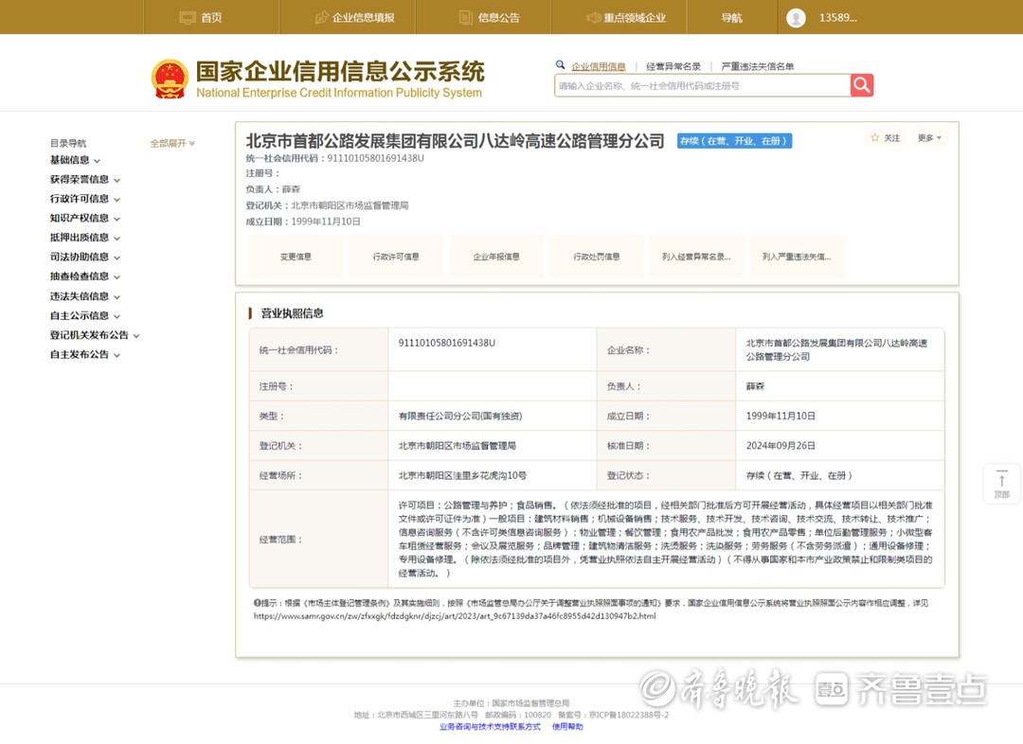Click the 1999年11月10日 table value
Viewport: 1023px width, 744px height.
pyautogui.click(x=781, y=416)
